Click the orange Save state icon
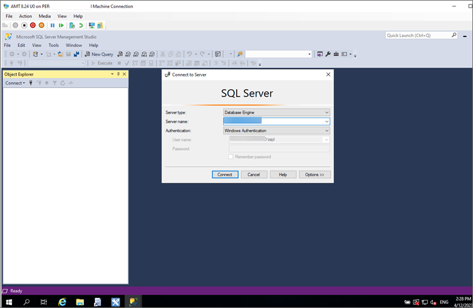The height and width of the screenshot is (308, 473). click(41, 25)
